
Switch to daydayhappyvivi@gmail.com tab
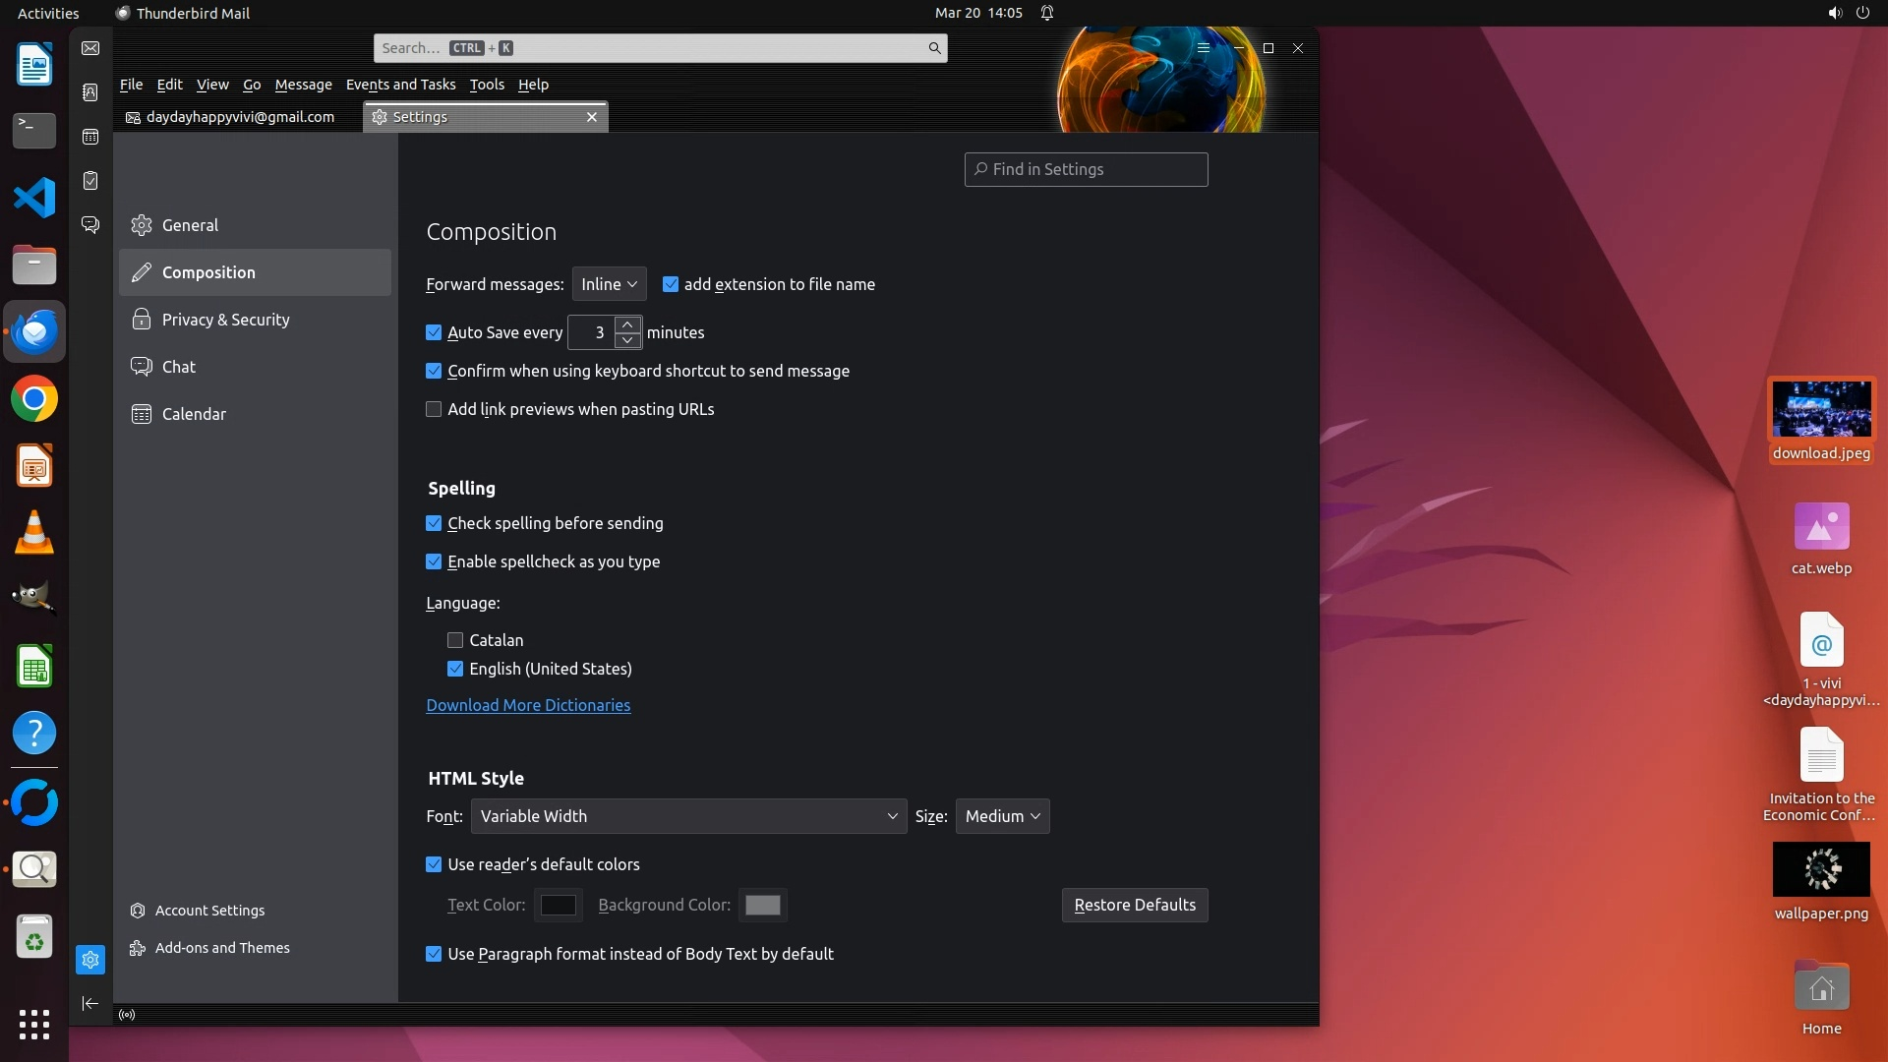coord(238,117)
